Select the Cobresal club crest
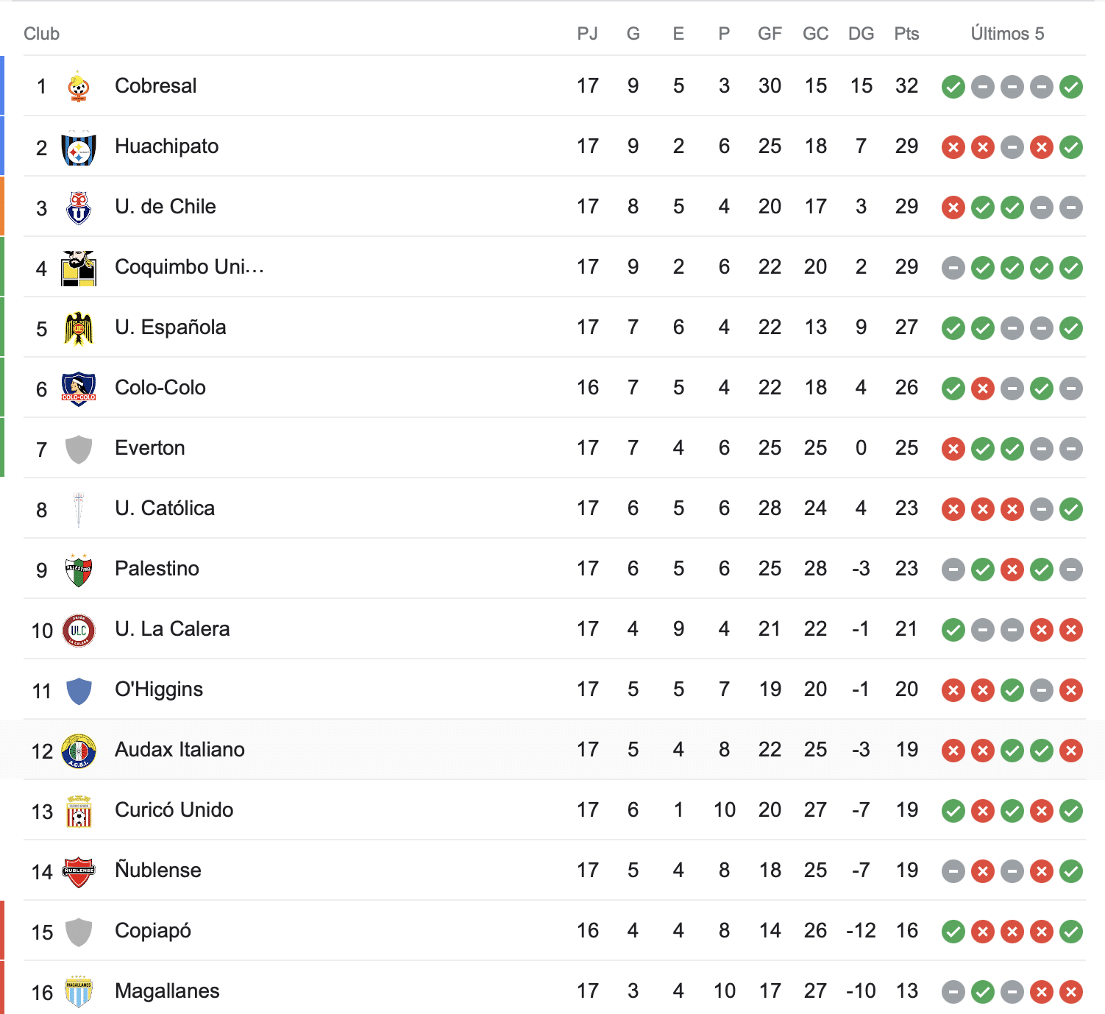This screenshot has width=1105, height=1014. point(79,86)
